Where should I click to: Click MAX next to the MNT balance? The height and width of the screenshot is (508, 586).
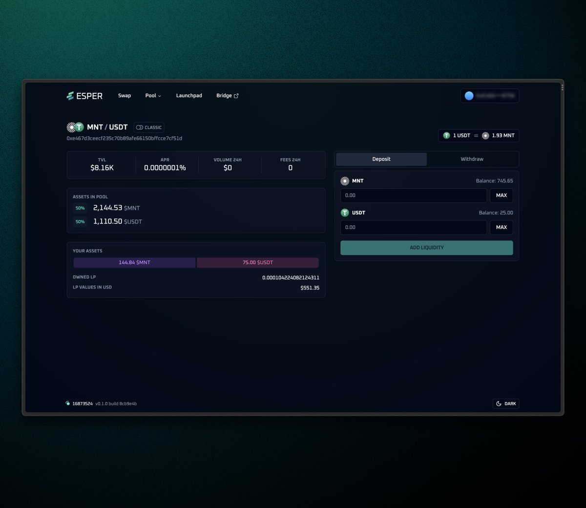coord(502,195)
